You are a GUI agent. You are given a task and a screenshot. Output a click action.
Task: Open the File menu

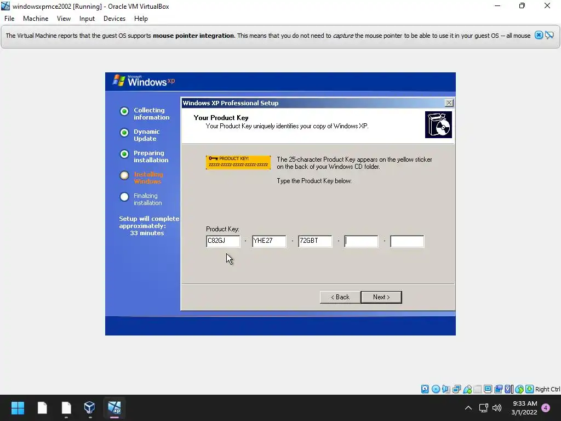[x=9, y=19]
